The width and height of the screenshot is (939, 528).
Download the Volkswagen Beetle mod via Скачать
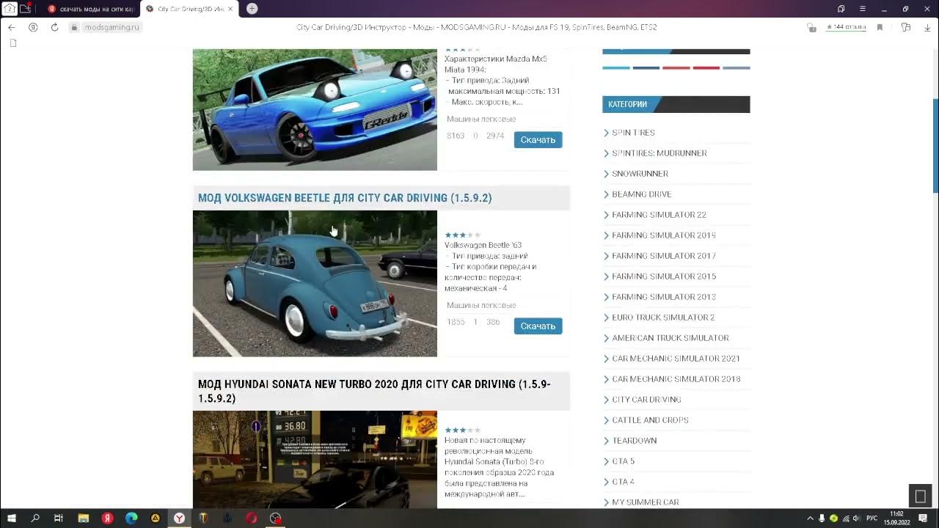click(538, 326)
